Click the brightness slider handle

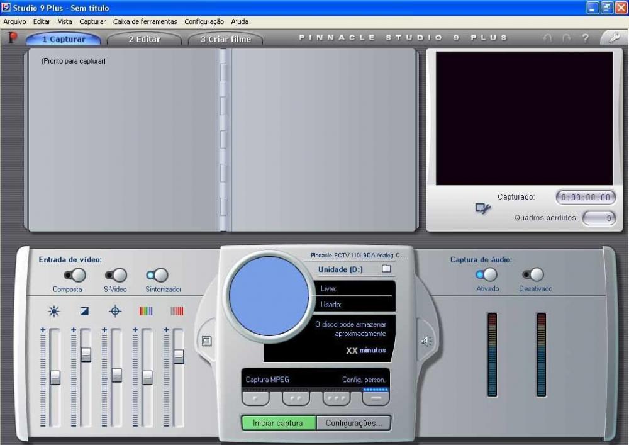click(55, 377)
